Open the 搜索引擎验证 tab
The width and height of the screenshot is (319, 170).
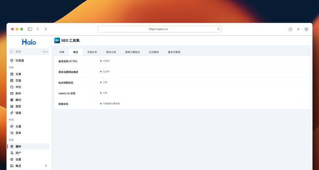coord(132,52)
